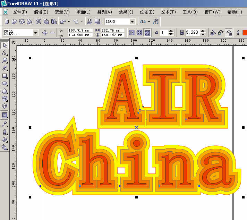Increase contour steps above 3
Screen dimensions: 247x220
(171, 31)
